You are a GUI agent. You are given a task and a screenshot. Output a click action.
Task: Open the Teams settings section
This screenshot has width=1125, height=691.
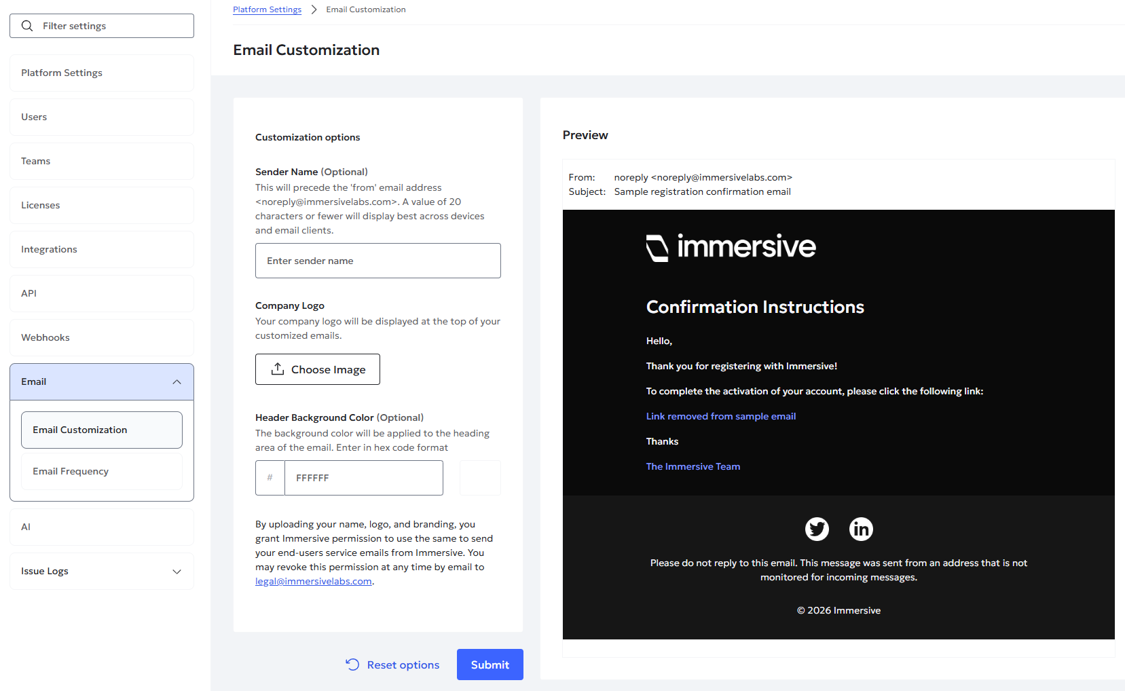coord(102,161)
